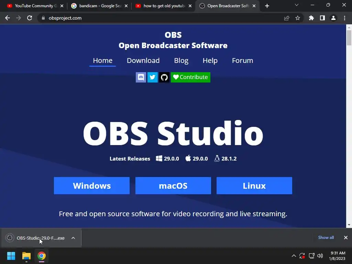Download OBS Studio for macOS
The width and height of the screenshot is (352, 264).
(173, 186)
